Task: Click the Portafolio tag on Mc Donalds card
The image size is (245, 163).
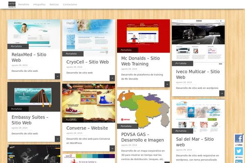Action: click(128, 50)
